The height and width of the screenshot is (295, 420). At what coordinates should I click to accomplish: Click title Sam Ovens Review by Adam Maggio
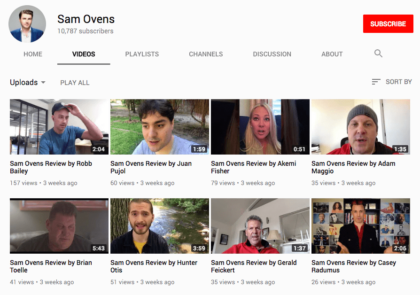[353, 167]
